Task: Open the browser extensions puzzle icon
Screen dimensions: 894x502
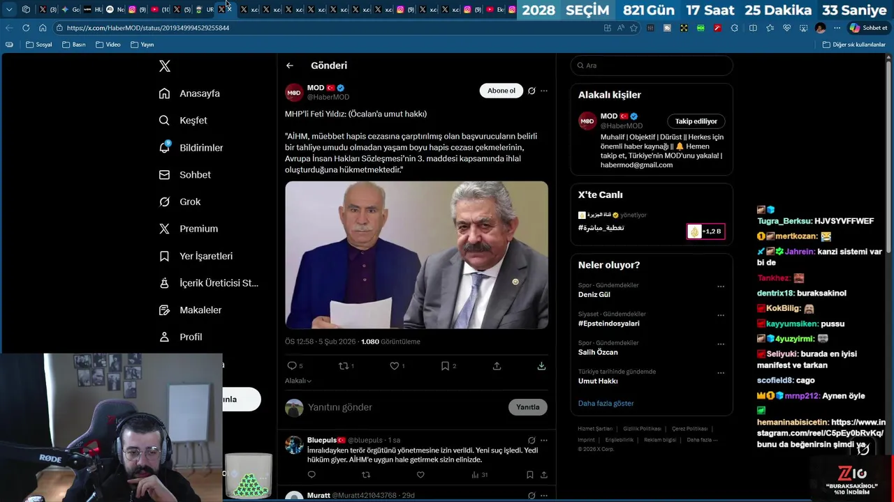Action: tap(734, 28)
